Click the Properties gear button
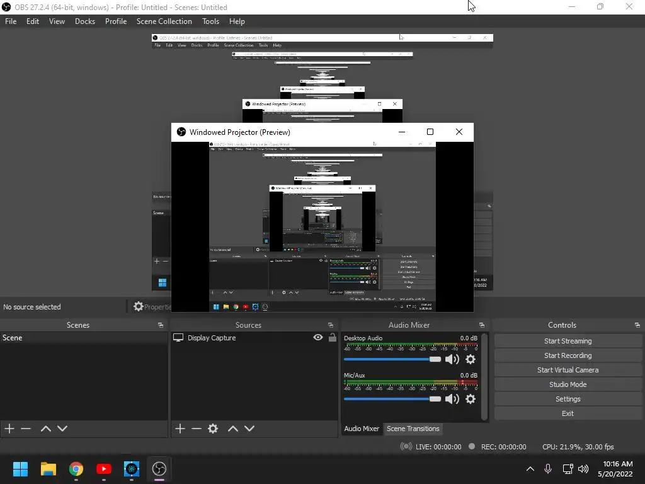The image size is (645, 484). (151, 307)
